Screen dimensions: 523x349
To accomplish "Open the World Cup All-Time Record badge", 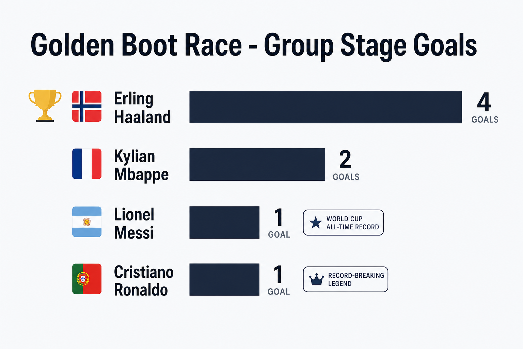I will click(343, 223).
